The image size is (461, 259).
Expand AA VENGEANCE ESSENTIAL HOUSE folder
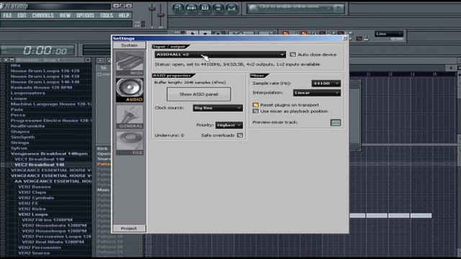[x=53, y=181]
